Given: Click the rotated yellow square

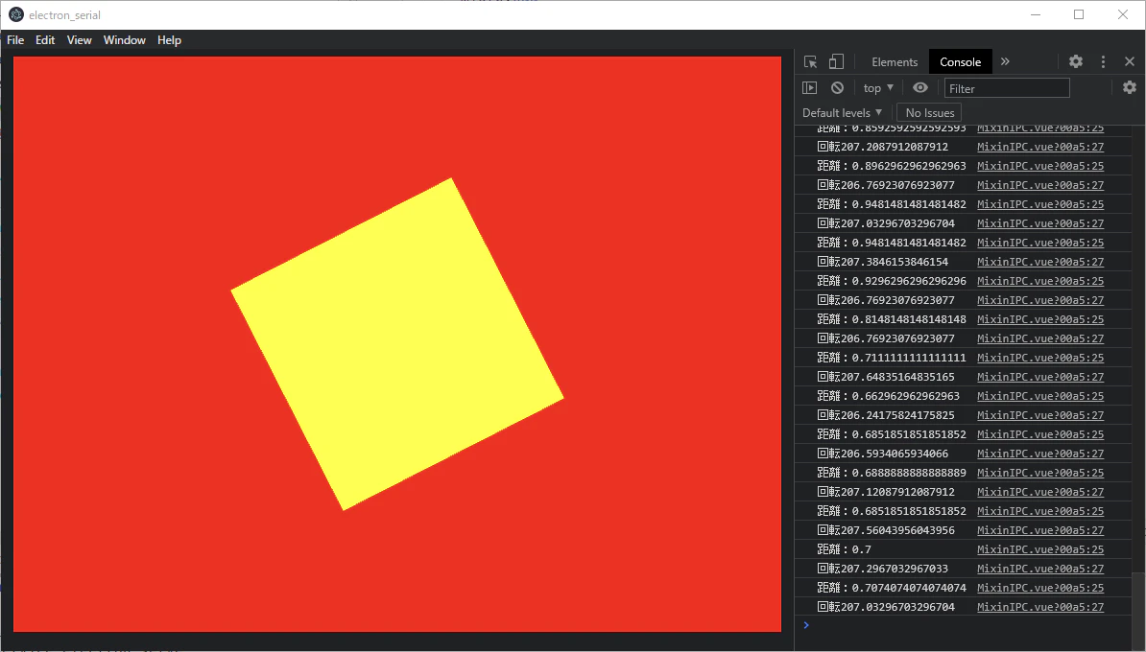Looking at the screenshot, I should click(x=397, y=344).
